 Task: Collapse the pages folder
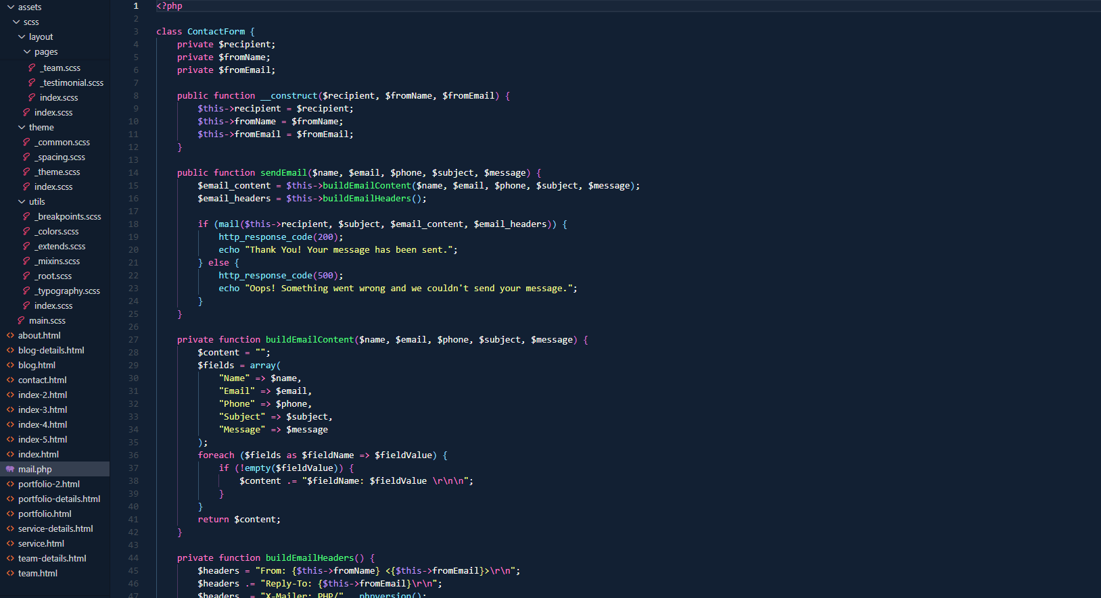point(27,51)
